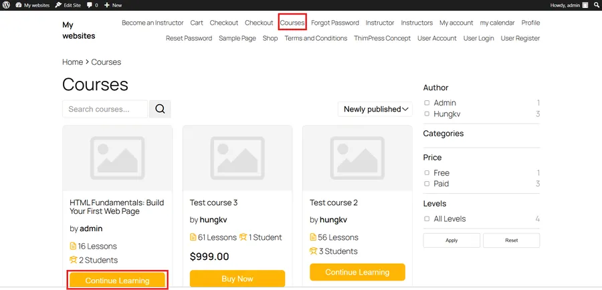This screenshot has width=602, height=290.
Task: Open the comments bubble in admin bar
Action: (x=92, y=5)
